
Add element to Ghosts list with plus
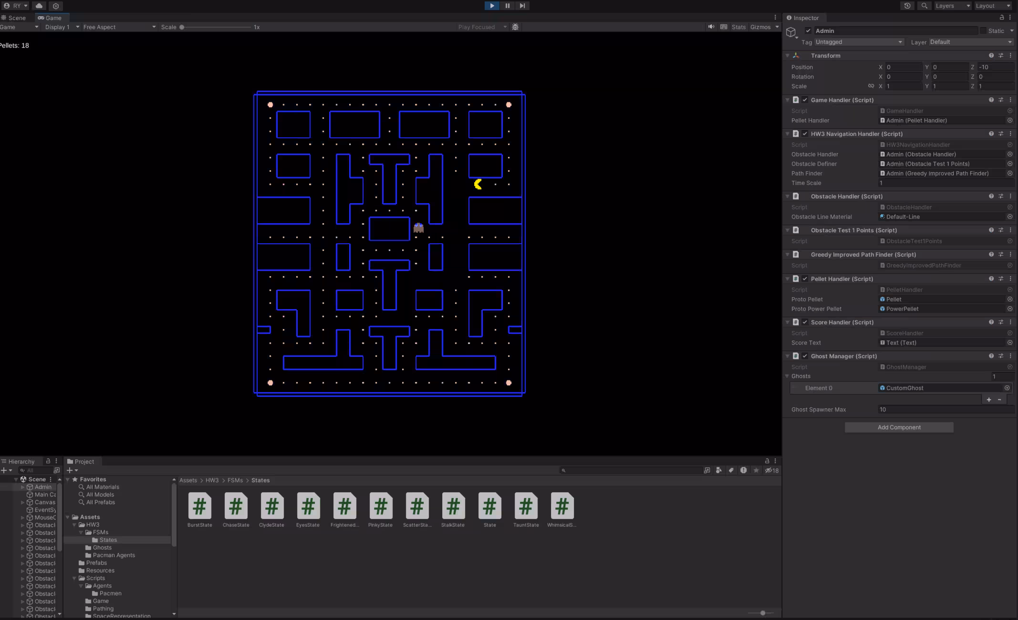pos(989,400)
